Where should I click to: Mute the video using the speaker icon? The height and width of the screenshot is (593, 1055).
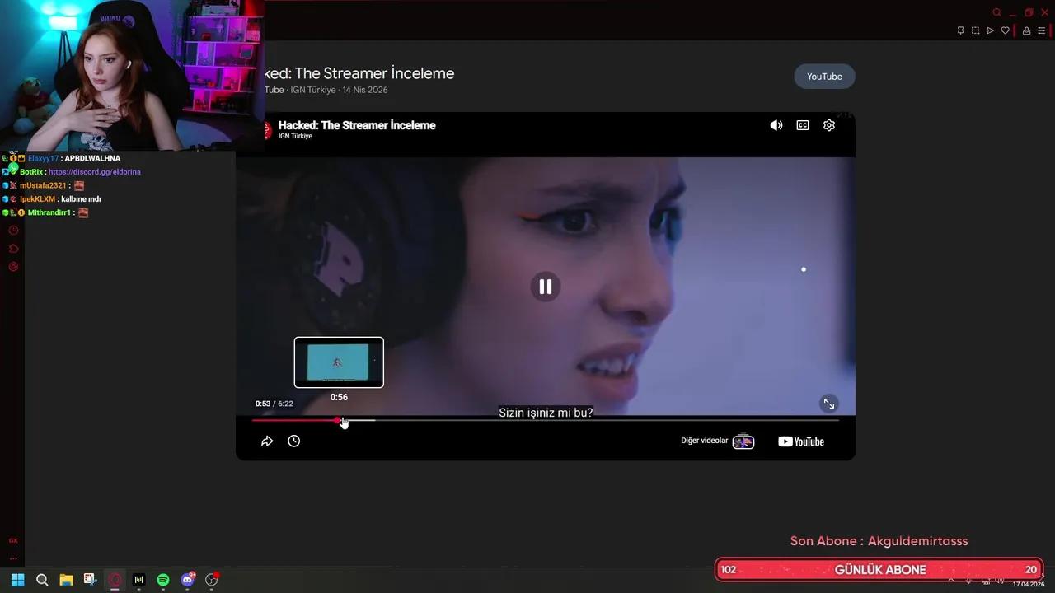(776, 124)
